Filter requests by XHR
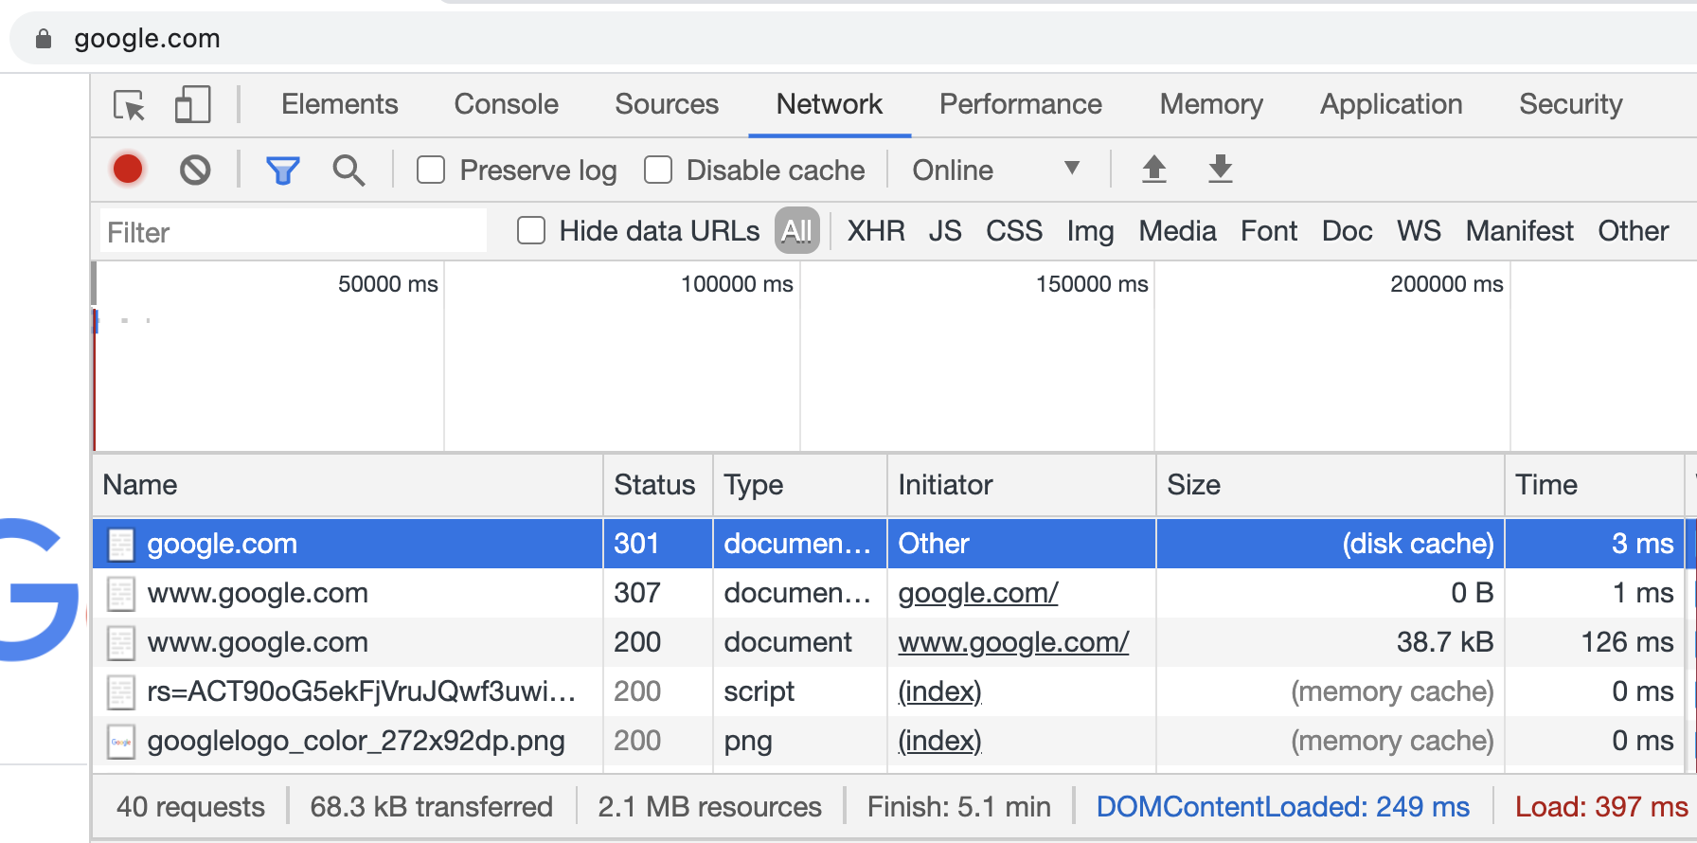1697x843 pixels. pyautogui.click(x=876, y=231)
